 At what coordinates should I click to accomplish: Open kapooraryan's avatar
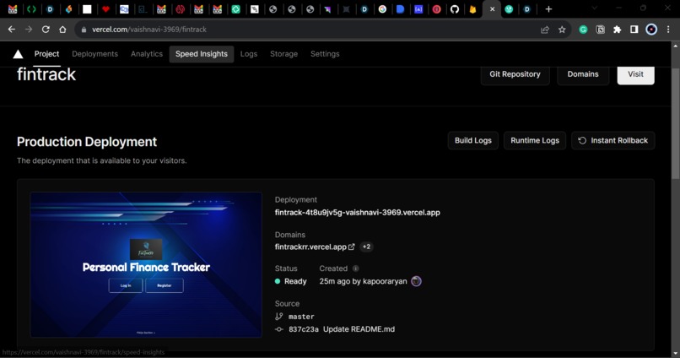(416, 281)
